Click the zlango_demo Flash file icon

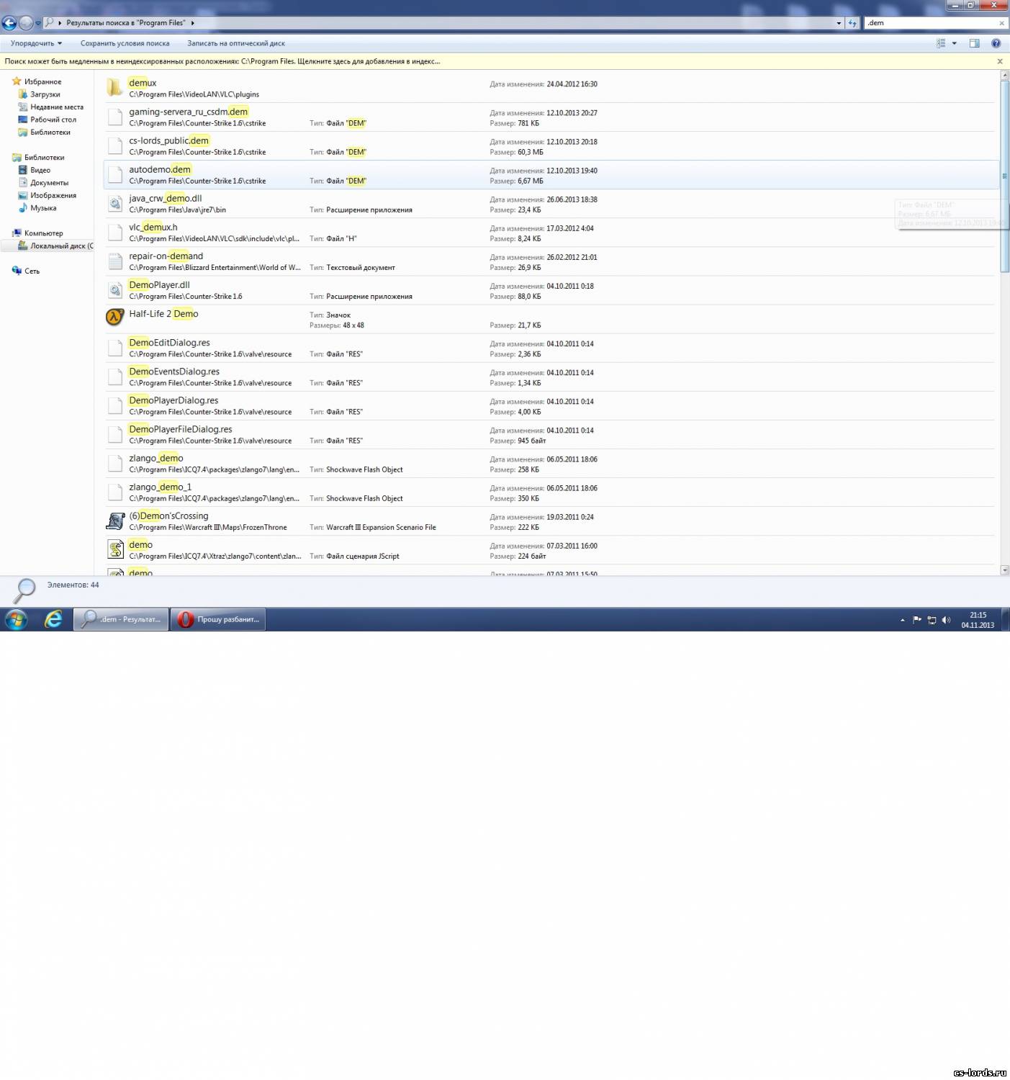115,463
